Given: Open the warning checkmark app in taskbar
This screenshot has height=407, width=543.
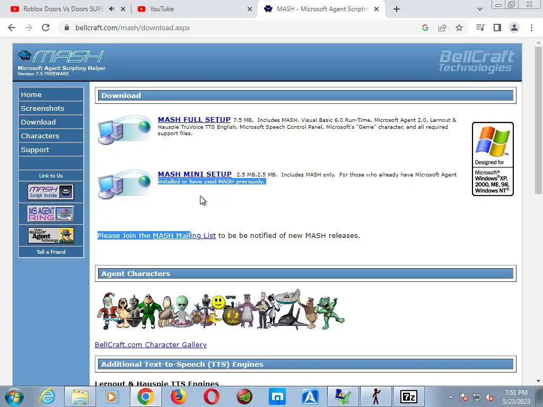Looking at the screenshot, I should pos(343,396).
